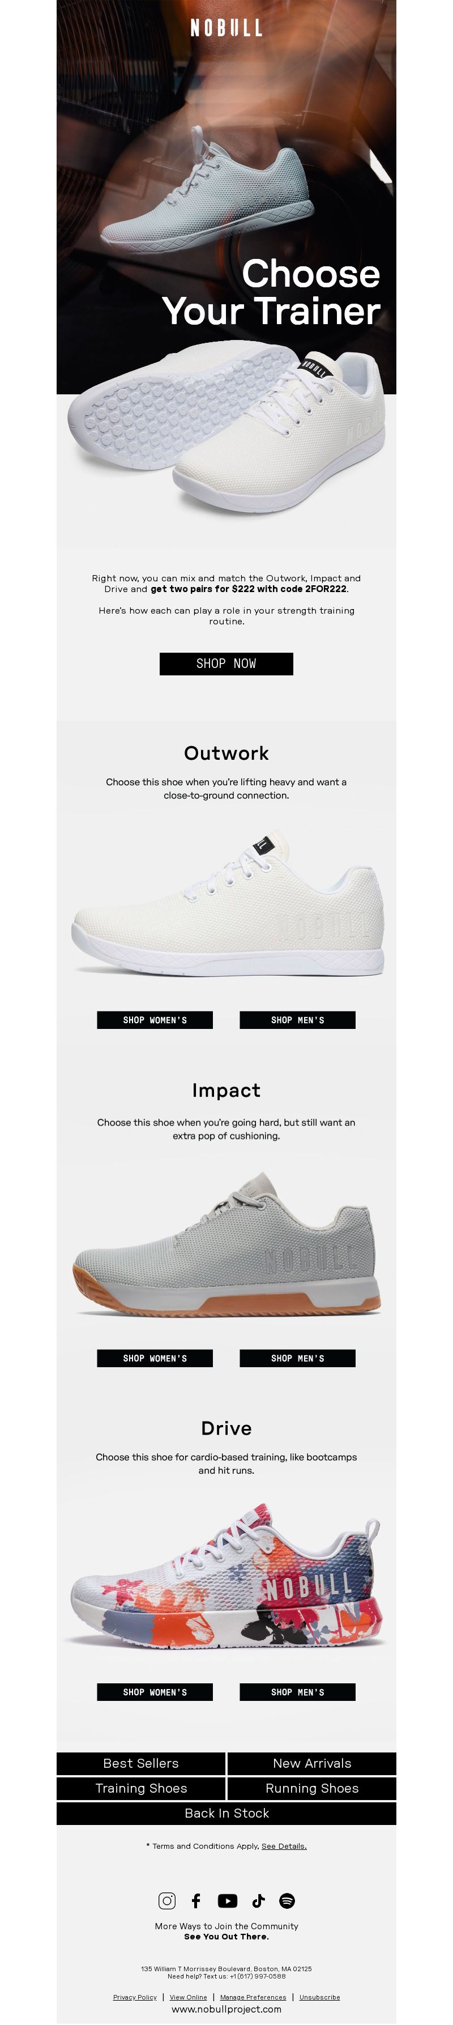
Task: Open the Privacy Policy link
Action: coord(135,1997)
